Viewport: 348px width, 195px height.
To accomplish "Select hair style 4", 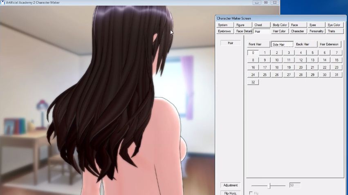I will pyautogui.click(x=301, y=53).
